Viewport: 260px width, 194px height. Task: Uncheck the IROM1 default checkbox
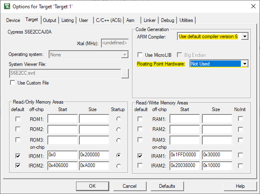tap(17, 155)
